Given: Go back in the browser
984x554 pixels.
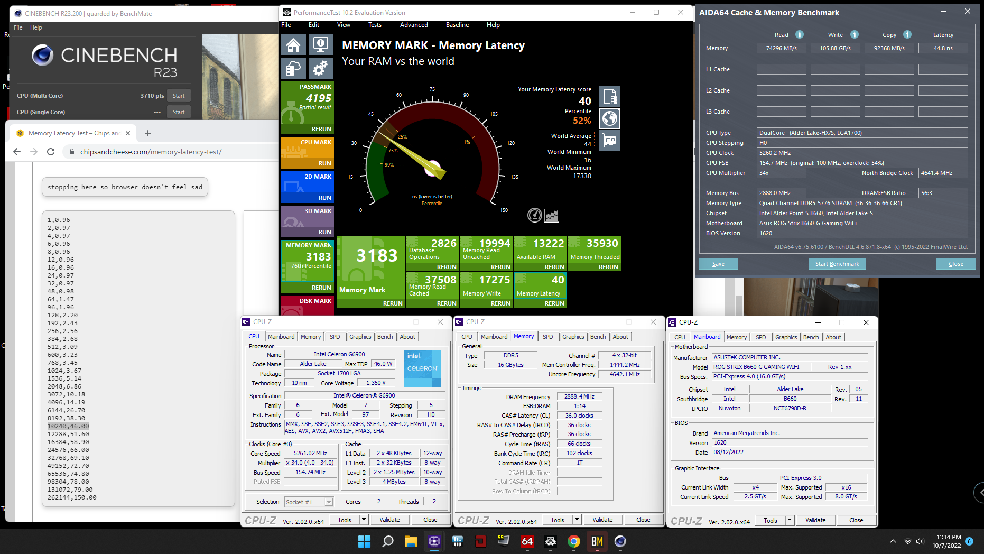Looking at the screenshot, I should (x=17, y=152).
